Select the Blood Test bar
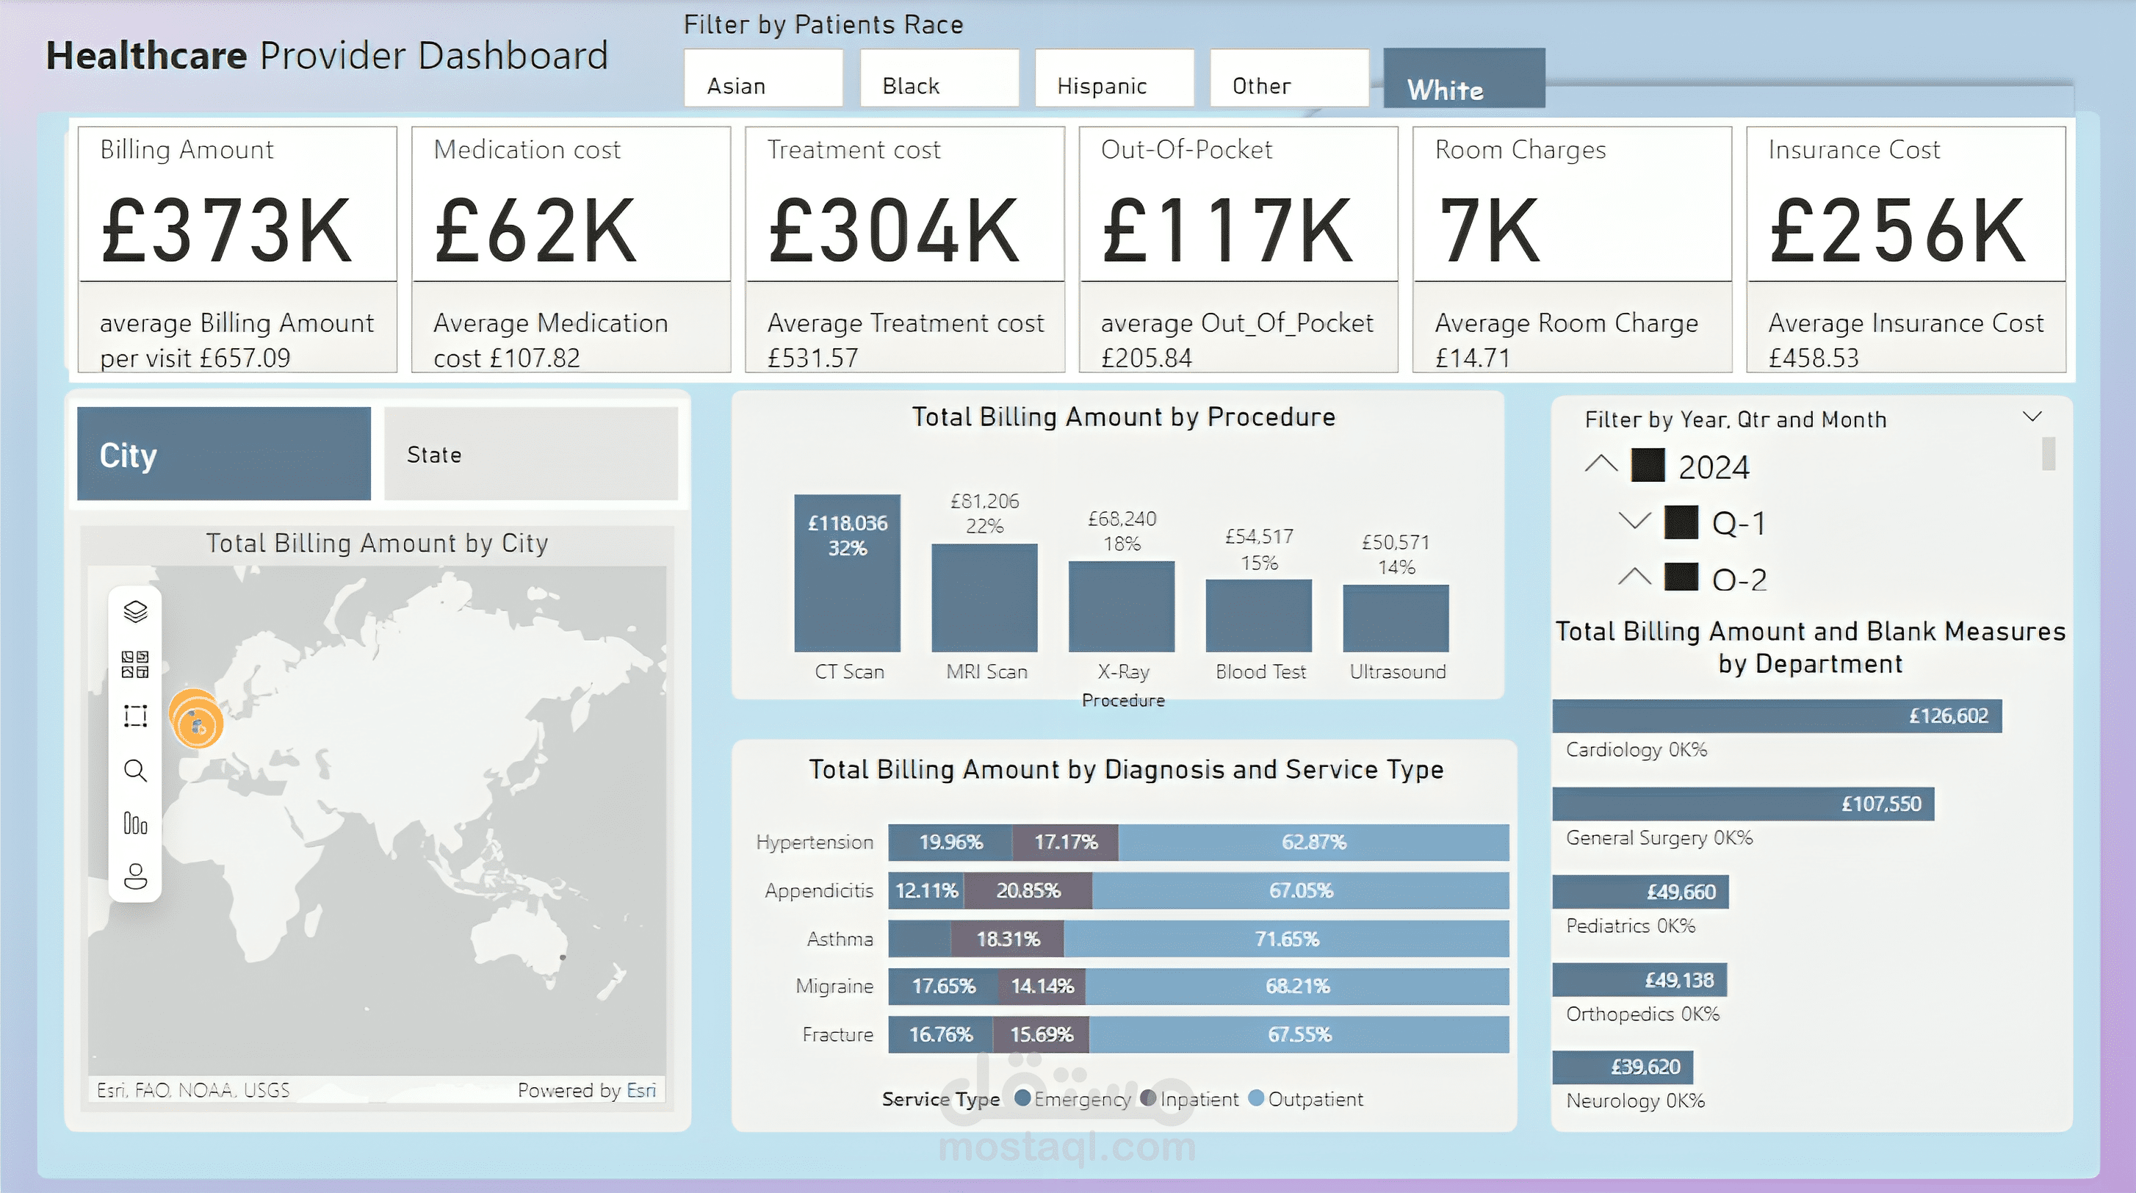This screenshot has height=1193, width=2136. 1259,615
